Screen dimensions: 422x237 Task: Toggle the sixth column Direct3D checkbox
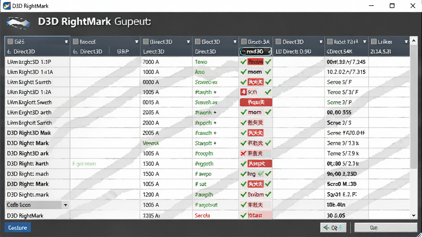(x=279, y=42)
